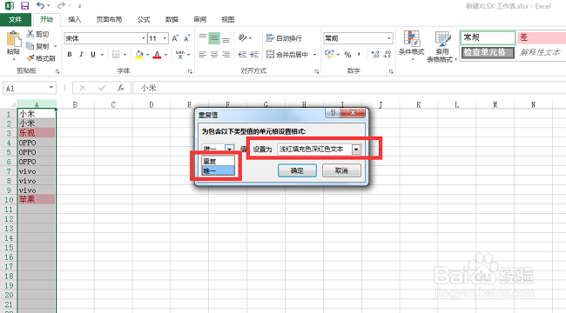Align text right
Screen dimensions: 566x313
pyautogui.click(x=226, y=55)
